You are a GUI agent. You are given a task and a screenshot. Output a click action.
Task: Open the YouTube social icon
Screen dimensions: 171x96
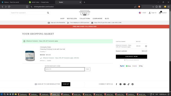point(125,84)
